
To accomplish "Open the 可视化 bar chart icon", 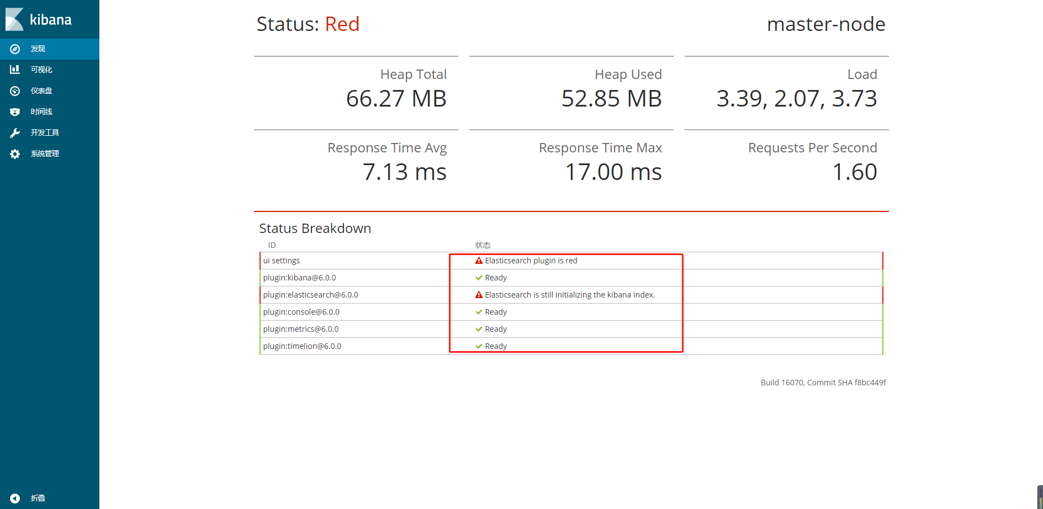I will [x=15, y=70].
